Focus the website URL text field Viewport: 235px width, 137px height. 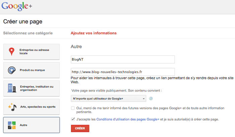pos(123,72)
